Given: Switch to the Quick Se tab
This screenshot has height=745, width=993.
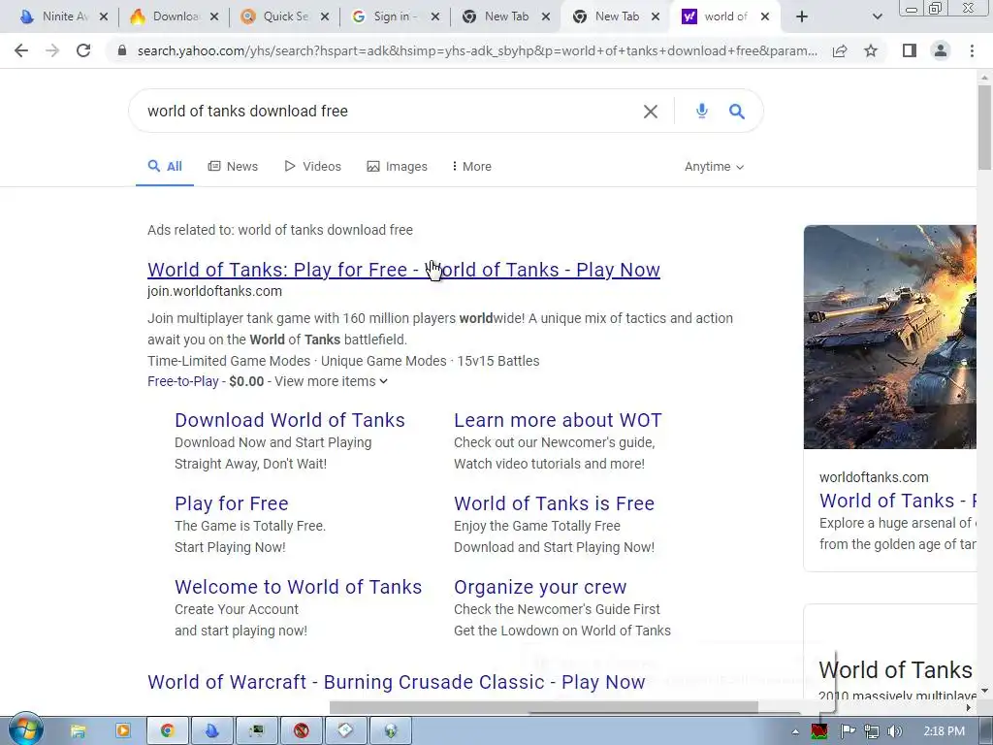Looking at the screenshot, I should pos(276,17).
